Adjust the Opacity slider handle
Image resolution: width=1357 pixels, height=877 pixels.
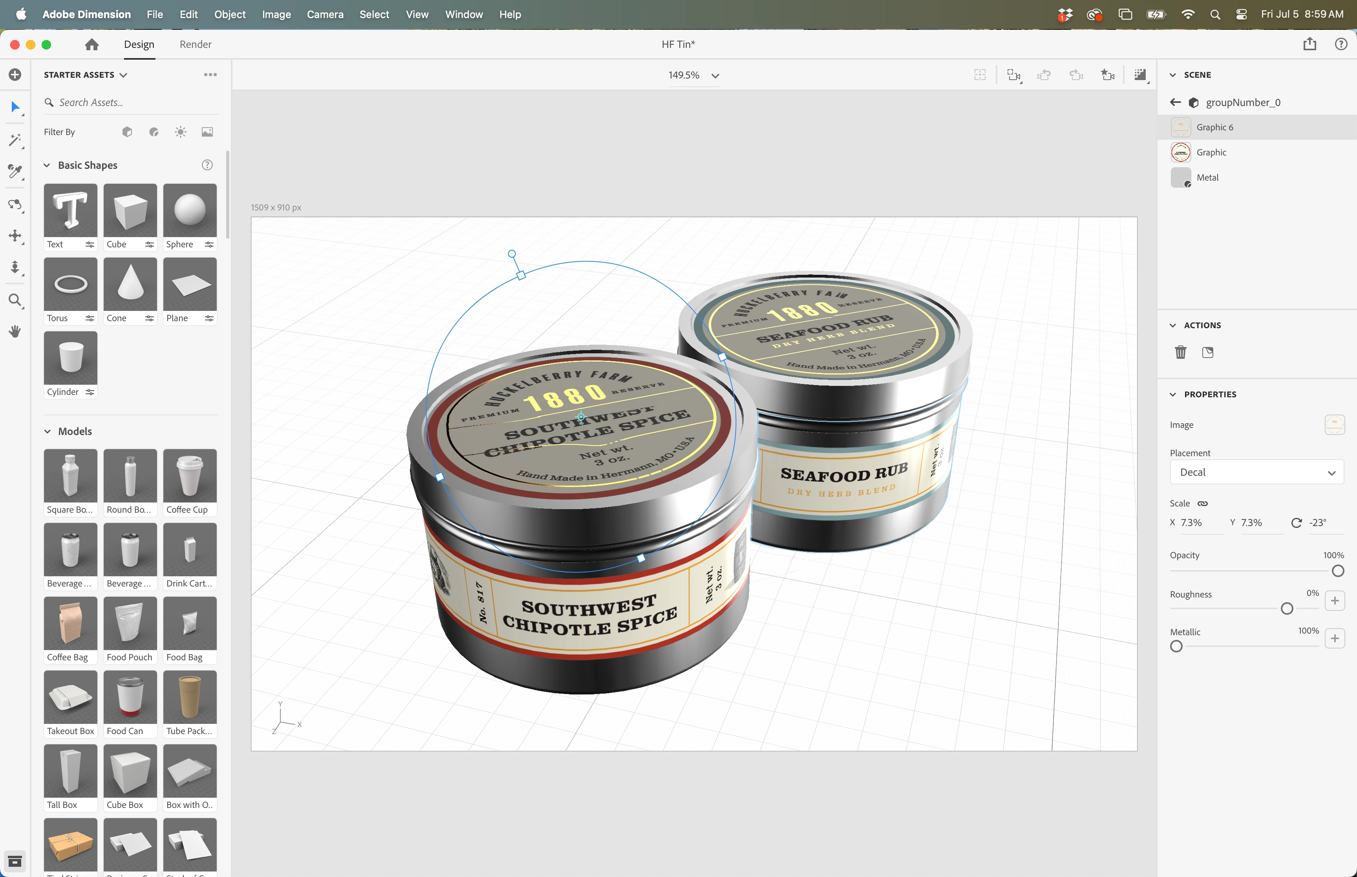tap(1338, 571)
